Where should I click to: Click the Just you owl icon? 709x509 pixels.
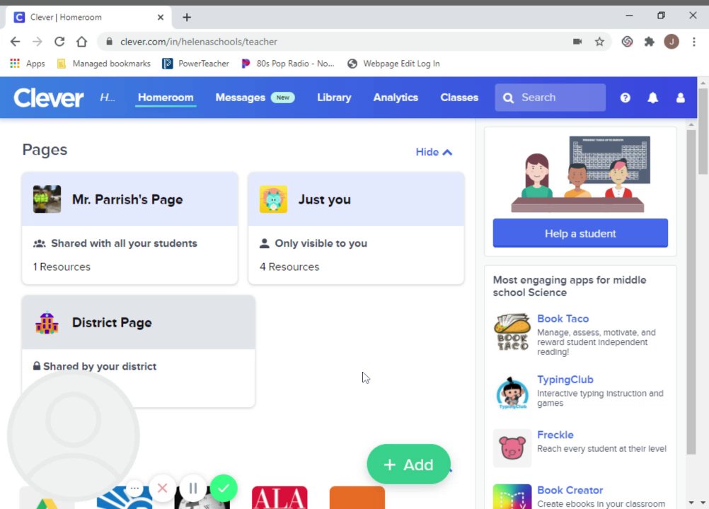coord(273,199)
